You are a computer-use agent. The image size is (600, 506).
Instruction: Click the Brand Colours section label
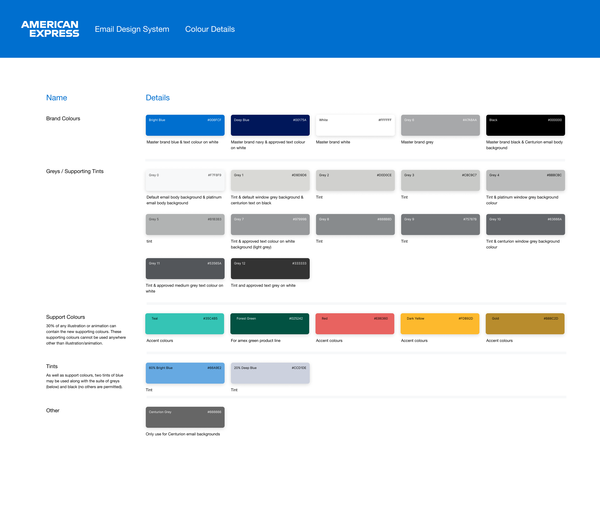coord(63,118)
